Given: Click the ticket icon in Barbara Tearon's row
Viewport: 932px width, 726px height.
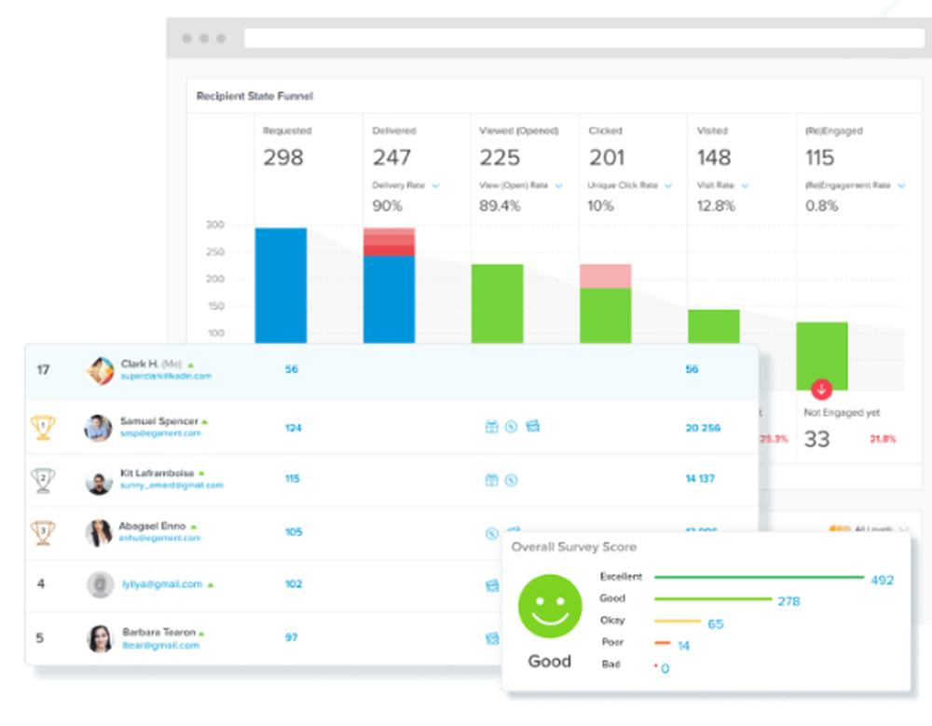Looking at the screenshot, I should click(x=492, y=638).
